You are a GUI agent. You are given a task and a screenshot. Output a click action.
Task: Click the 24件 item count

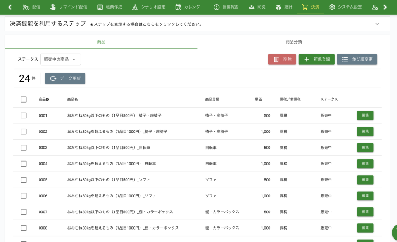(x=27, y=78)
